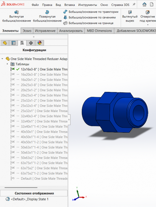Open the Вставка menu
The width and height of the screenshot is (156, 207).
coord(69,5)
